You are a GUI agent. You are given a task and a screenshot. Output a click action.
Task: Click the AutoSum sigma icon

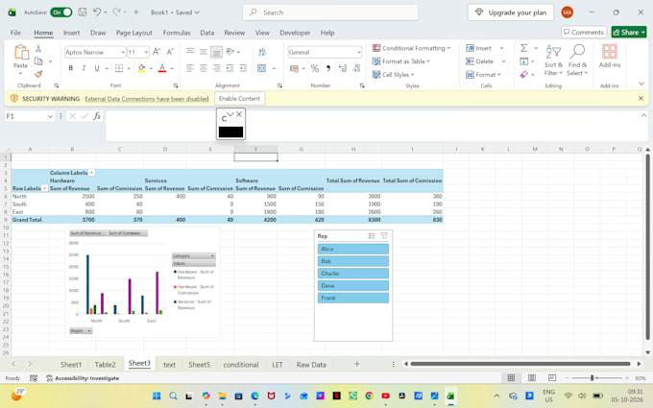[x=524, y=48]
